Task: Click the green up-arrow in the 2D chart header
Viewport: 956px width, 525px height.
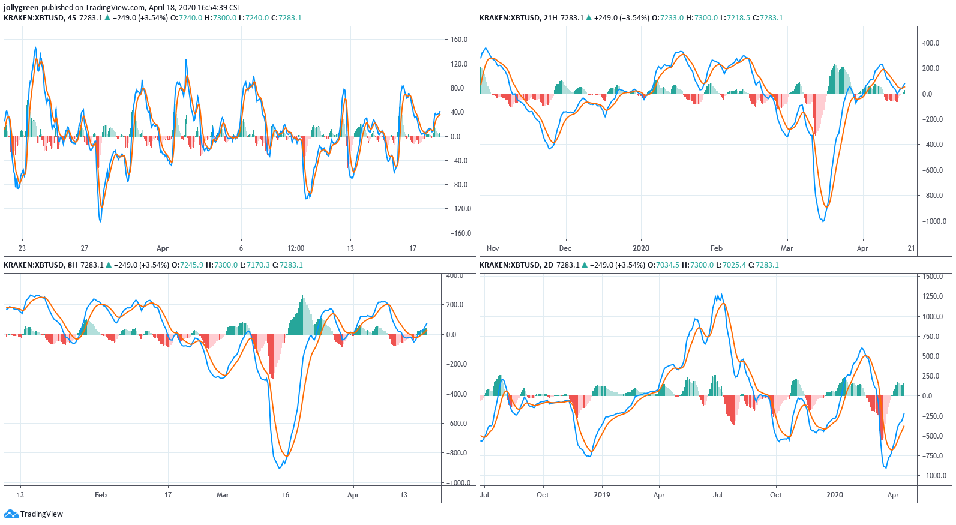Action: pyautogui.click(x=585, y=265)
